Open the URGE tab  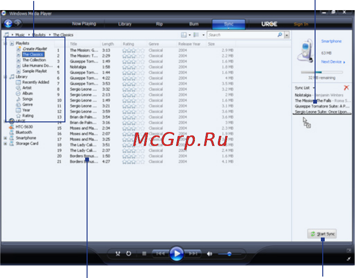[x=269, y=24]
